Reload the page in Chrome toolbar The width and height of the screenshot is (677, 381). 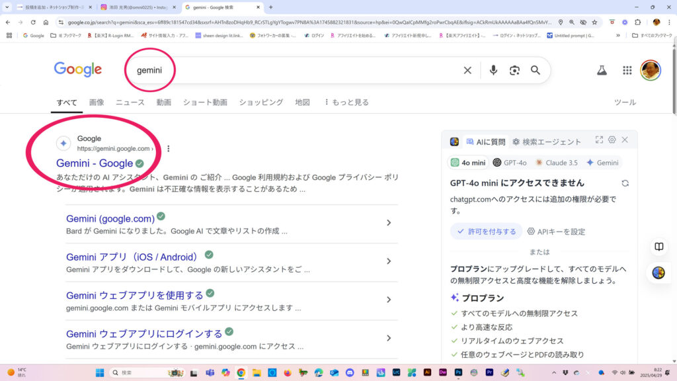33,22
